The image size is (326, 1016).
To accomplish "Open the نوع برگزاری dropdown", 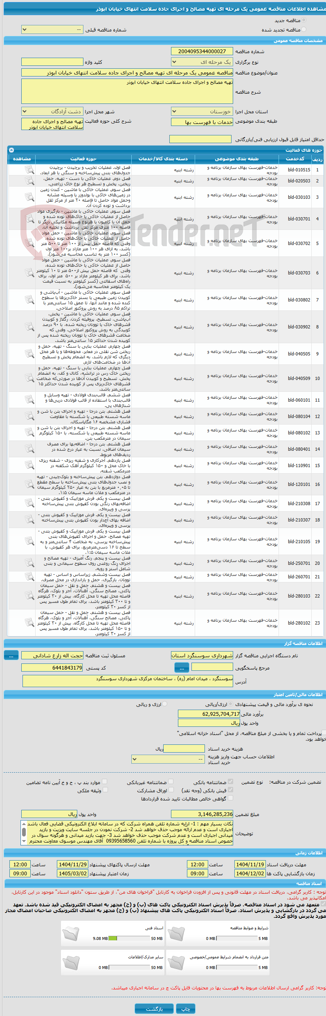I will pyautogui.click(x=202, y=62).
